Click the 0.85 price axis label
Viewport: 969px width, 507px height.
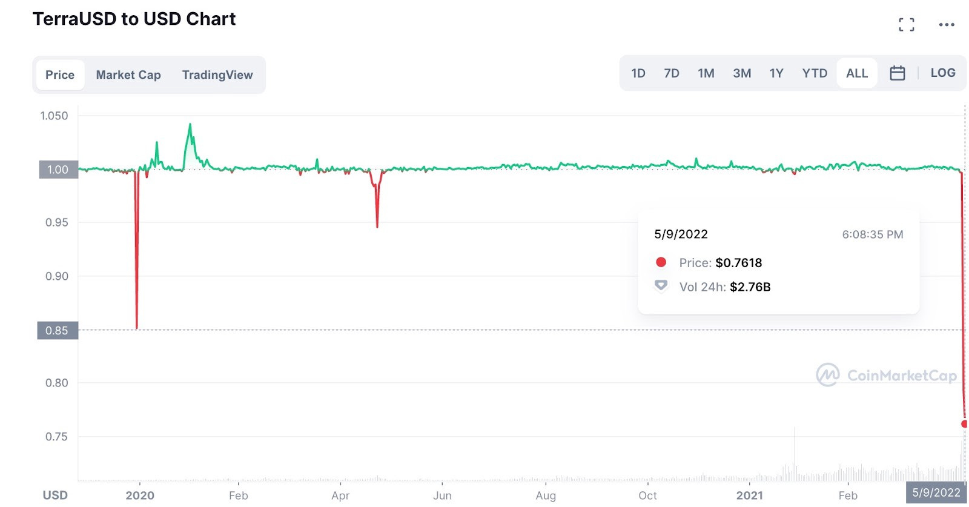[58, 331]
